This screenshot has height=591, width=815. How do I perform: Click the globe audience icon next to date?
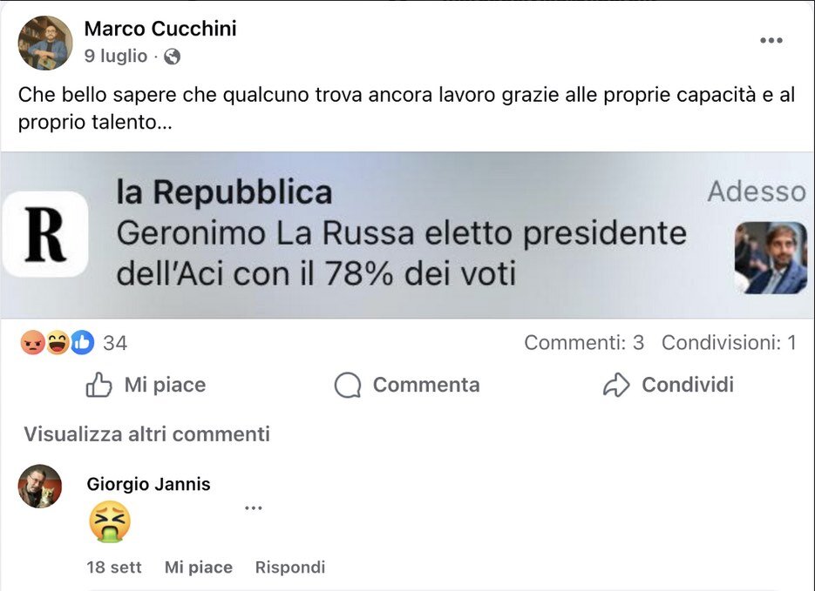171,55
